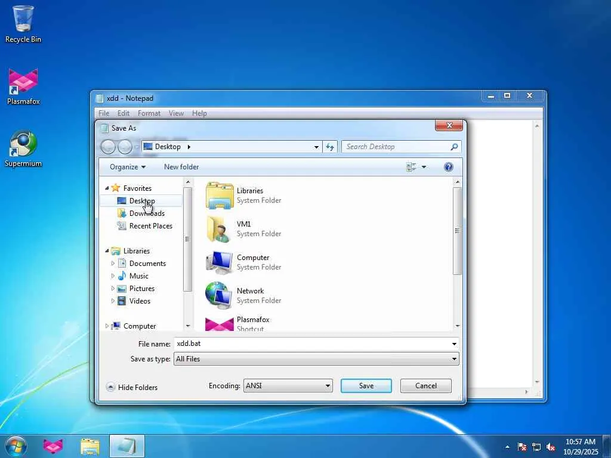Click the navigation pane scrollbar down arrow
The width and height of the screenshot is (611, 458).
[188, 326]
